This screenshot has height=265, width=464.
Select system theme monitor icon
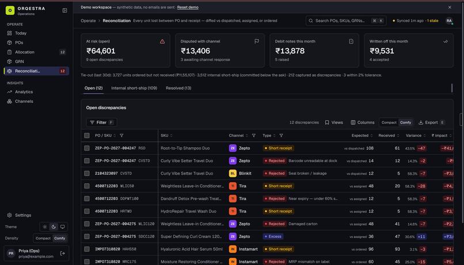[62, 227]
